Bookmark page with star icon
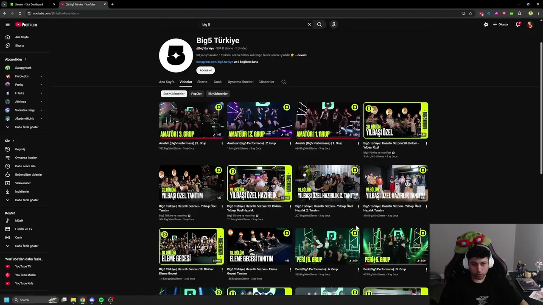 coord(470,13)
